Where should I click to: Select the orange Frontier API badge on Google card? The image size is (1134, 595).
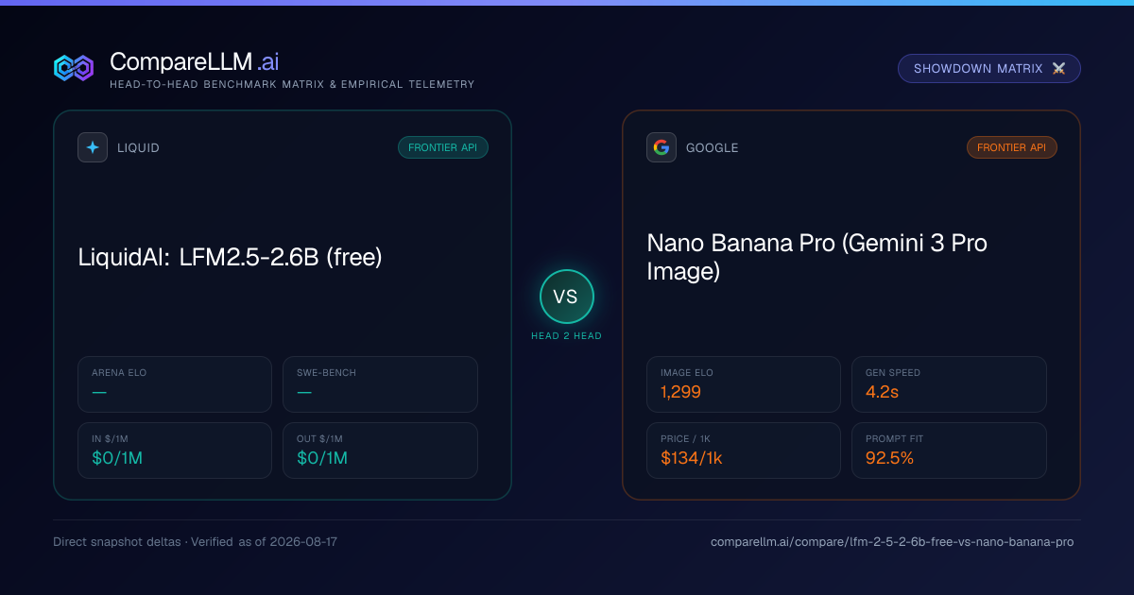point(1012,147)
